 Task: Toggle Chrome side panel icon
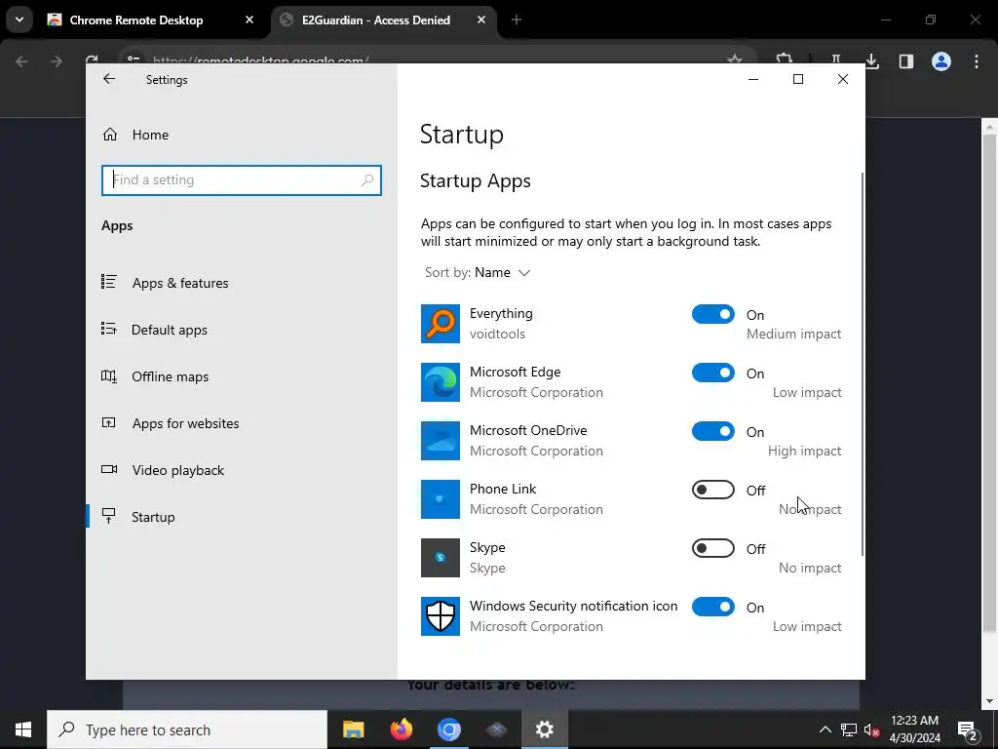[905, 61]
